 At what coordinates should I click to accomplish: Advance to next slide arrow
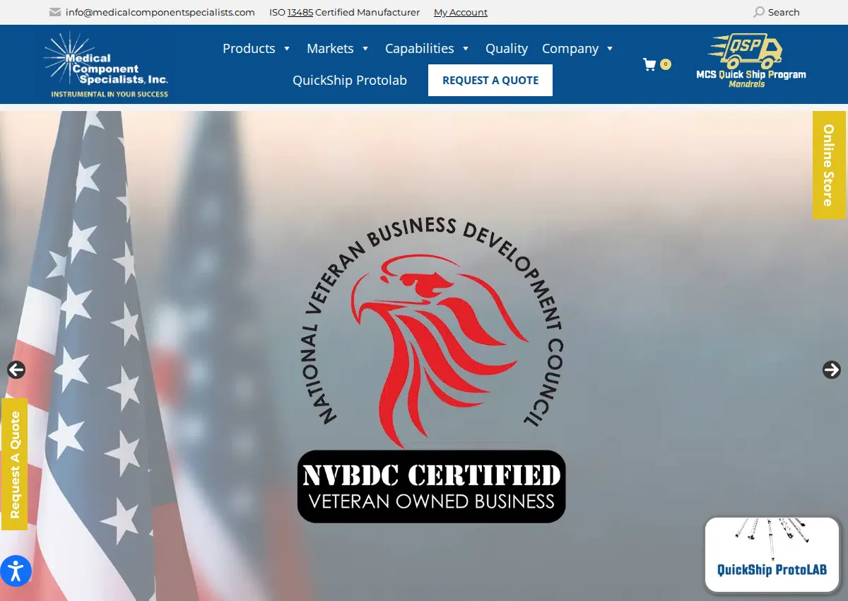click(x=832, y=370)
